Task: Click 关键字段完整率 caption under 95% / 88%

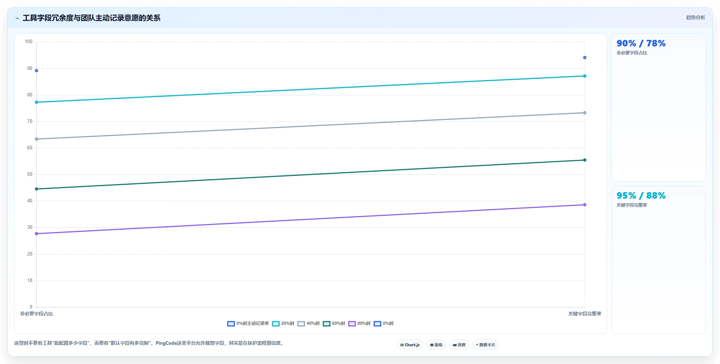Action: click(632, 205)
